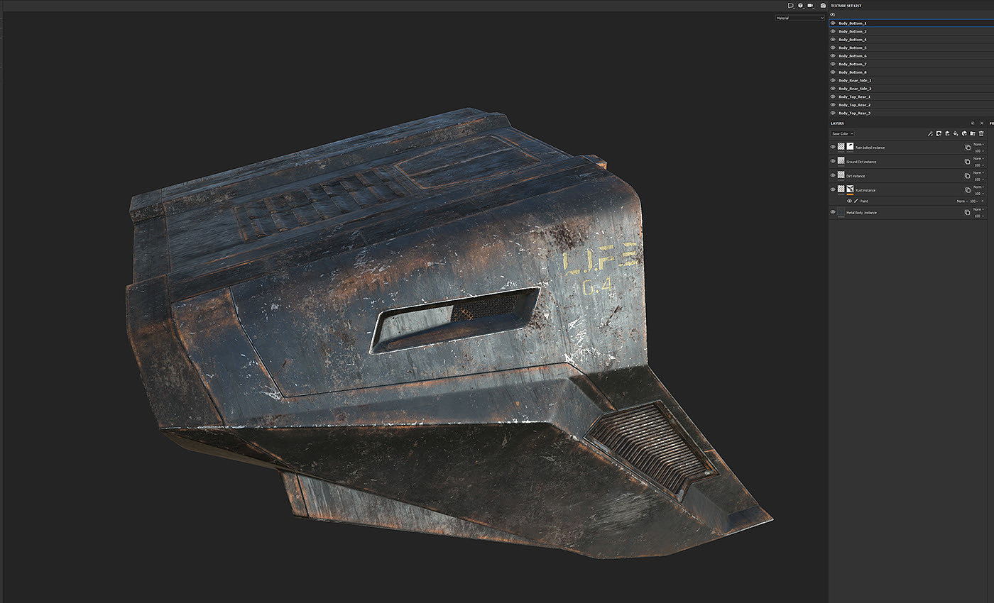Toggle visibility of Ground Dirt instance layer
Image resolution: width=994 pixels, height=603 pixels.
833,161
